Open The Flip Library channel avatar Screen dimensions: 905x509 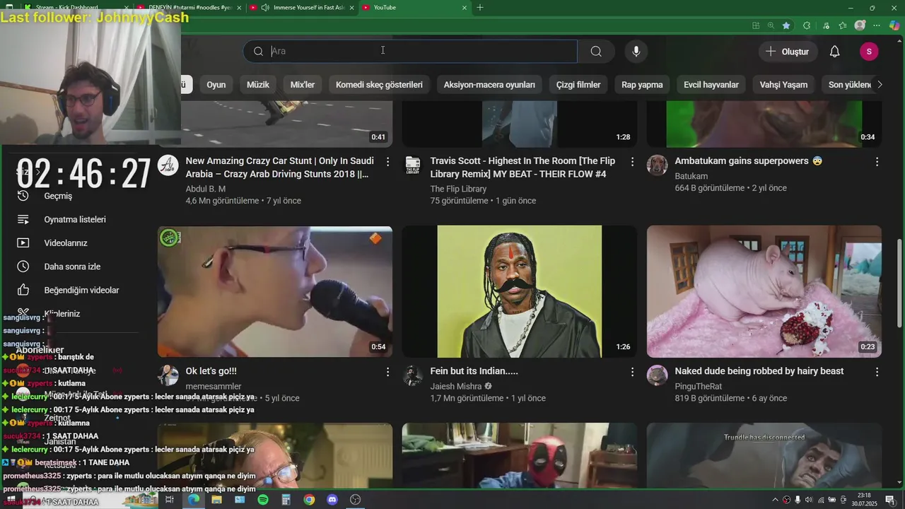pyautogui.click(x=413, y=165)
